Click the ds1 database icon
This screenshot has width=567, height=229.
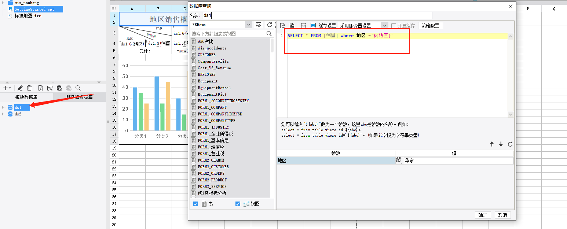click(10, 107)
